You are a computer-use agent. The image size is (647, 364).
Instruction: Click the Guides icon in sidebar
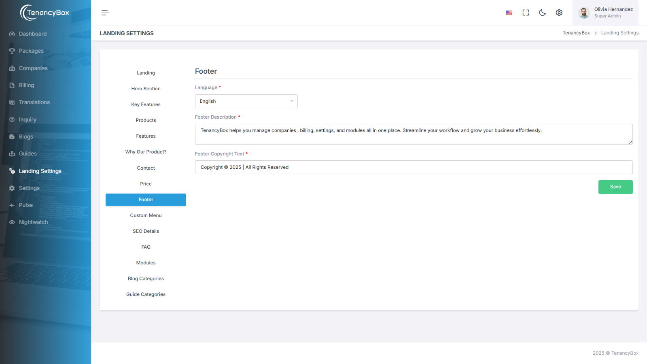click(x=12, y=154)
